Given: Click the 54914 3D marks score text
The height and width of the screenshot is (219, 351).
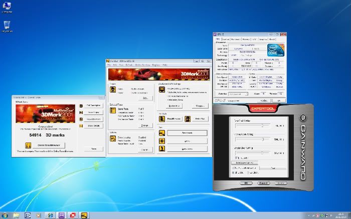Looking at the screenshot, I should (47, 135).
